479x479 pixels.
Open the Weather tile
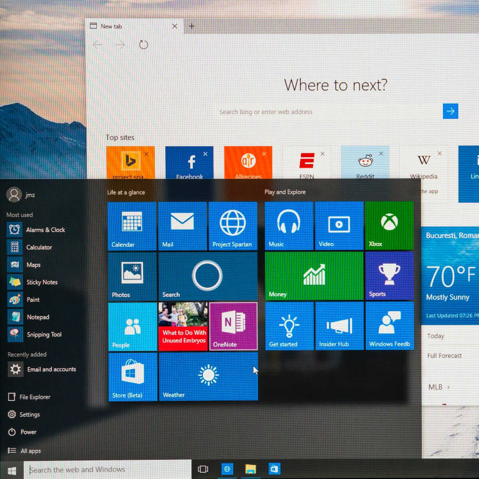click(208, 376)
